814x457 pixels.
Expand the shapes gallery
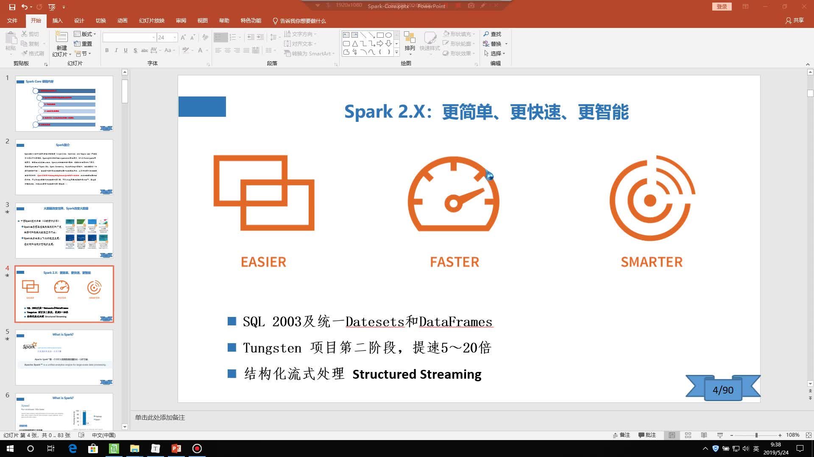[x=396, y=53]
